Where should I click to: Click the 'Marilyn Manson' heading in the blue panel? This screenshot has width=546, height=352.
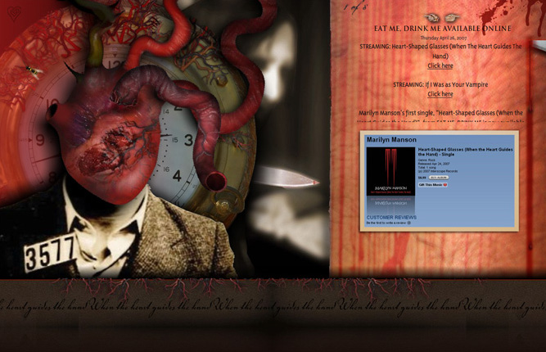pos(391,140)
